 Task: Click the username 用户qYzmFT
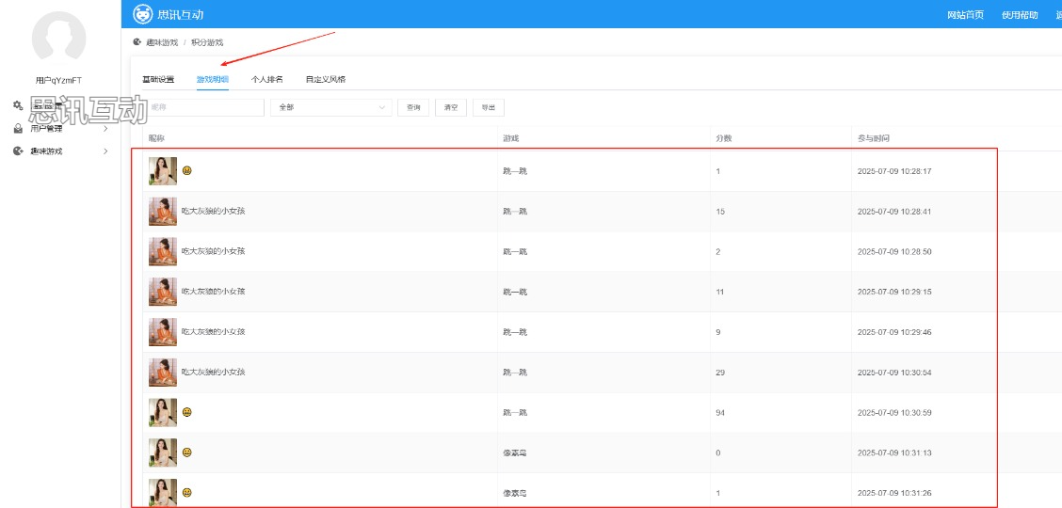pyautogui.click(x=59, y=80)
